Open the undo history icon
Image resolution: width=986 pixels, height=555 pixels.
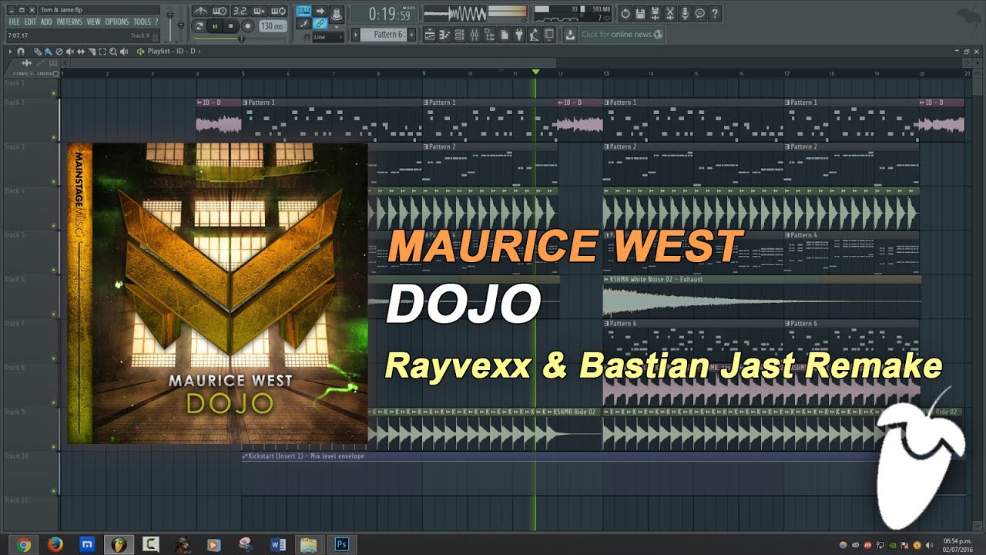click(625, 13)
